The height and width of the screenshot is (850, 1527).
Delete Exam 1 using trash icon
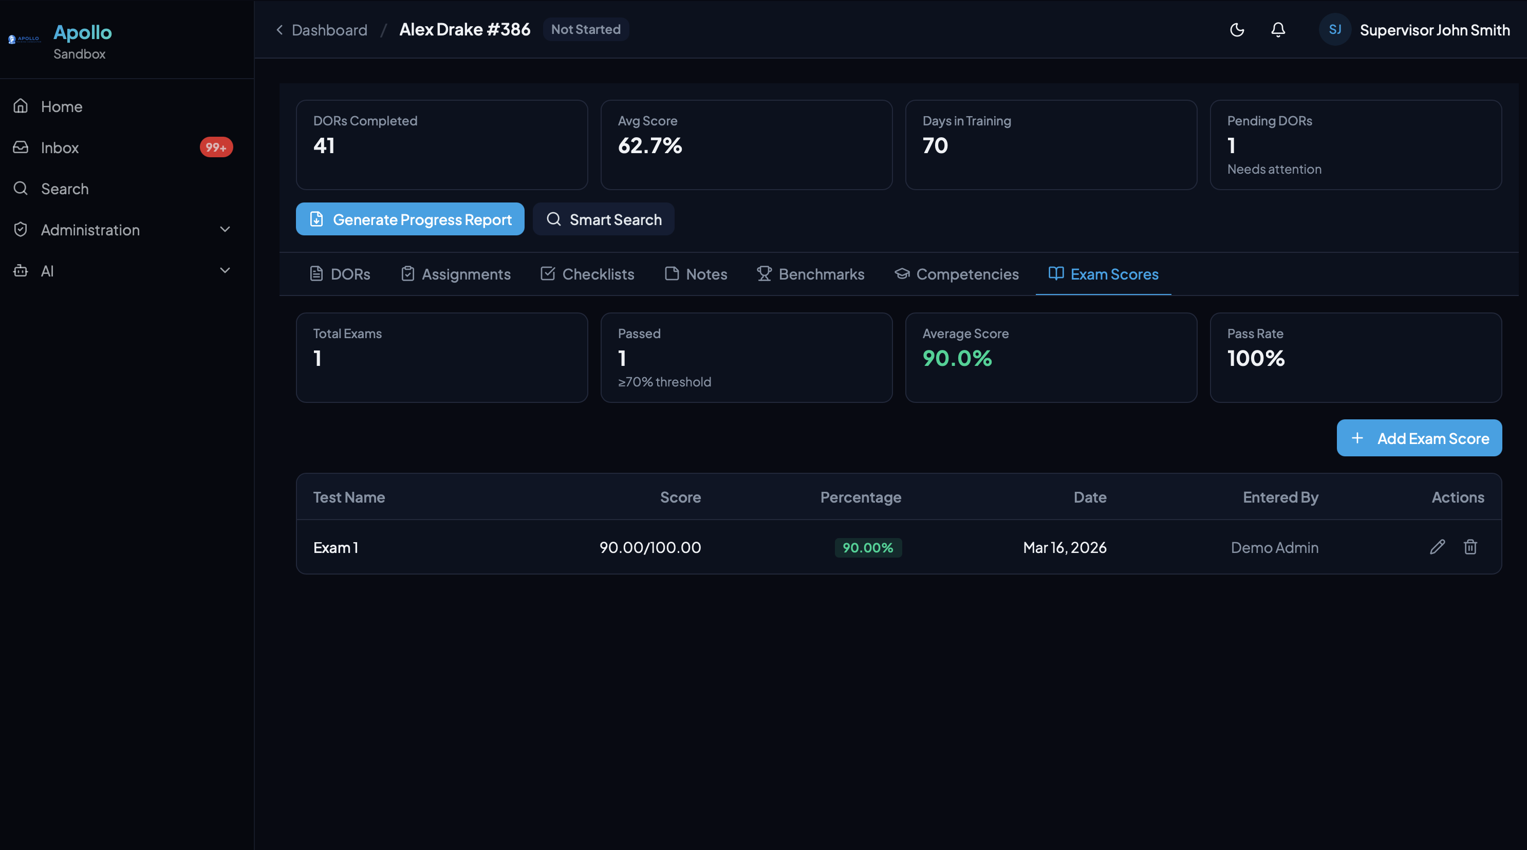[x=1470, y=546]
